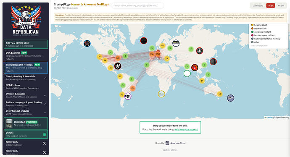Screen dimensions: 290x157
Task: Click the 78 cluster on US west coast
Action: pos(99,57)
